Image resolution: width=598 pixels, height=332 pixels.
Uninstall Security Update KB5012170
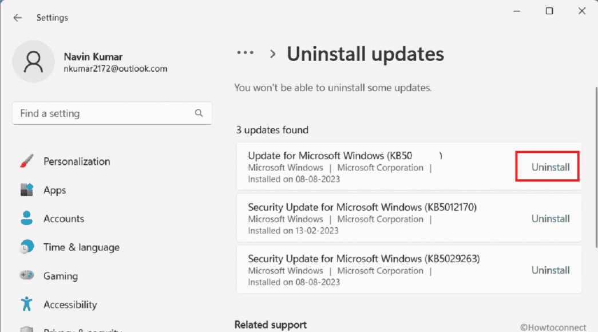tap(550, 218)
